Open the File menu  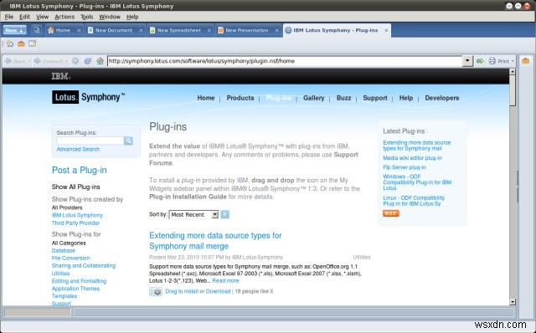click(9, 17)
